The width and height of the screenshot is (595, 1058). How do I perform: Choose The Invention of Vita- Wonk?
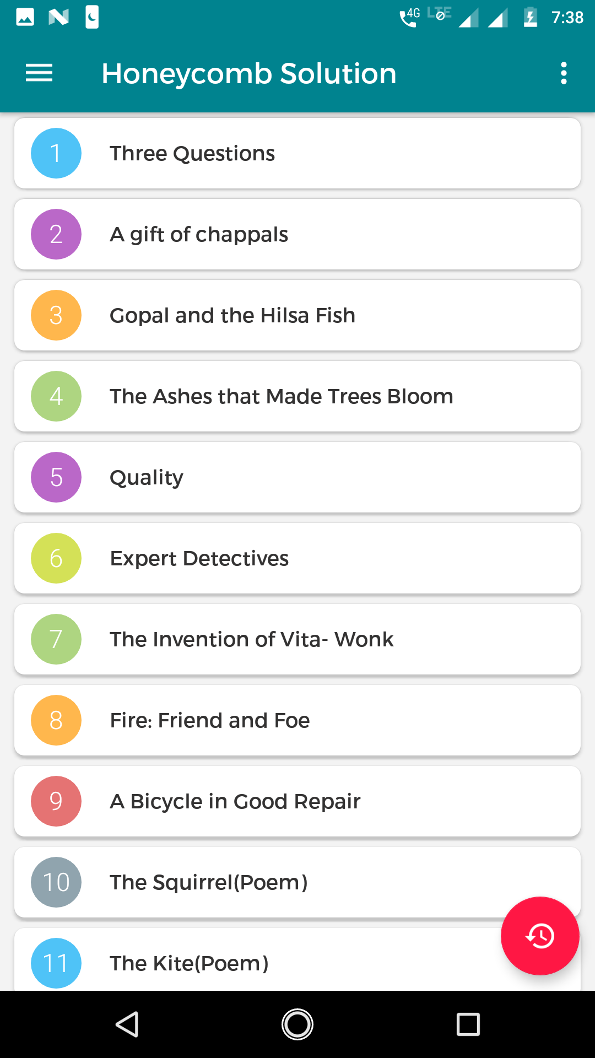pos(297,639)
